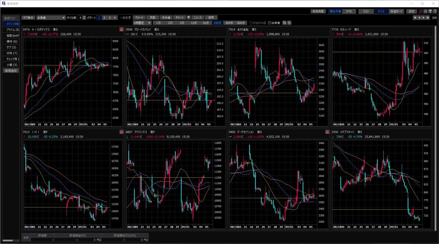439x244 pixels.
Task: Click the T text-size icon
Action: [430, 11]
